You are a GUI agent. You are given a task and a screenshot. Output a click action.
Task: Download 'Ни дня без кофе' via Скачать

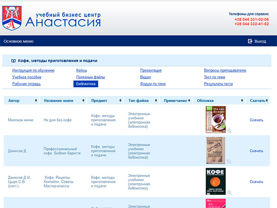[256, 120]
